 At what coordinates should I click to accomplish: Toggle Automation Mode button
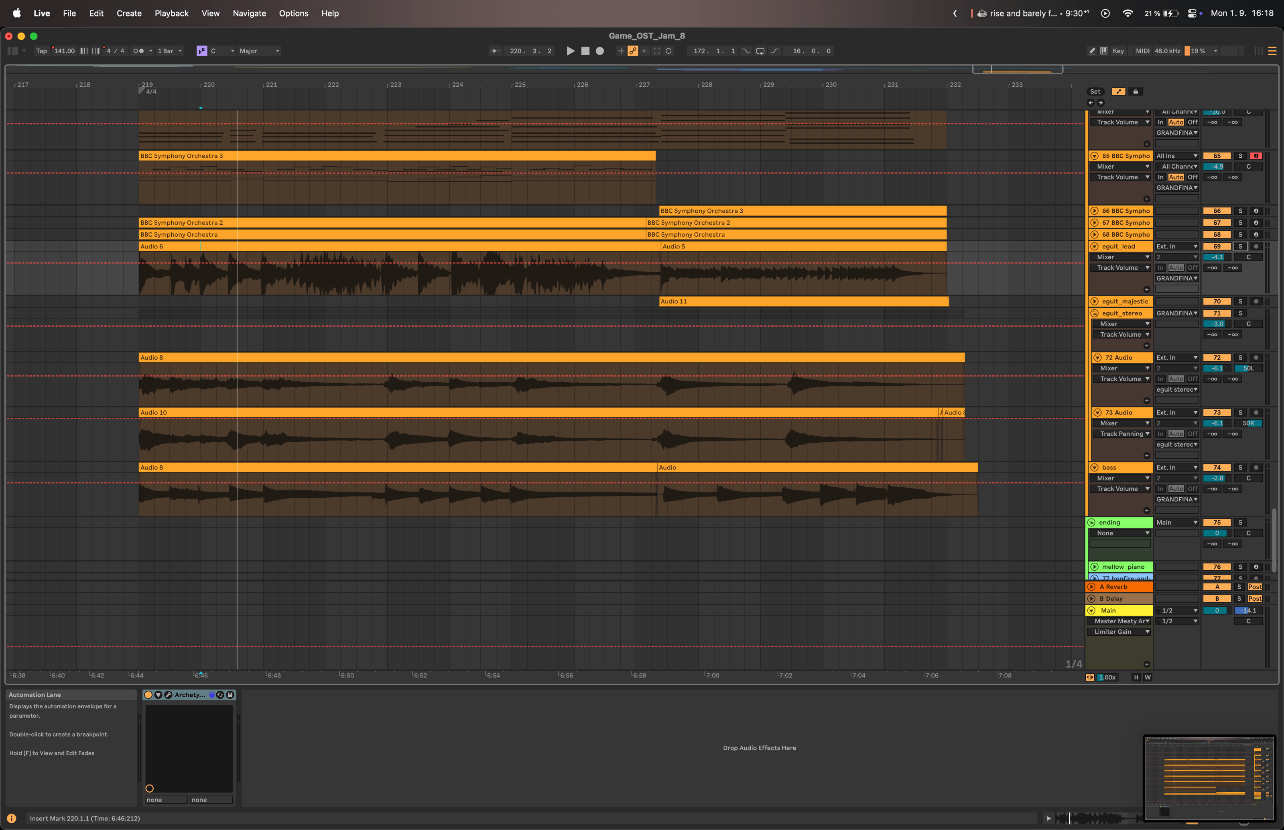(x=1119, y=92)
